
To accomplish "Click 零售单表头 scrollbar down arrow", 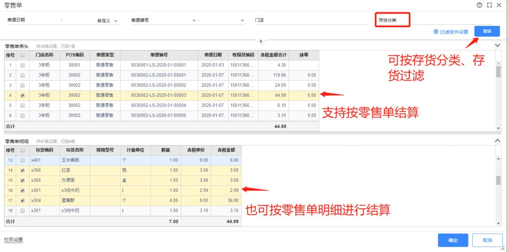I will 498,129.
